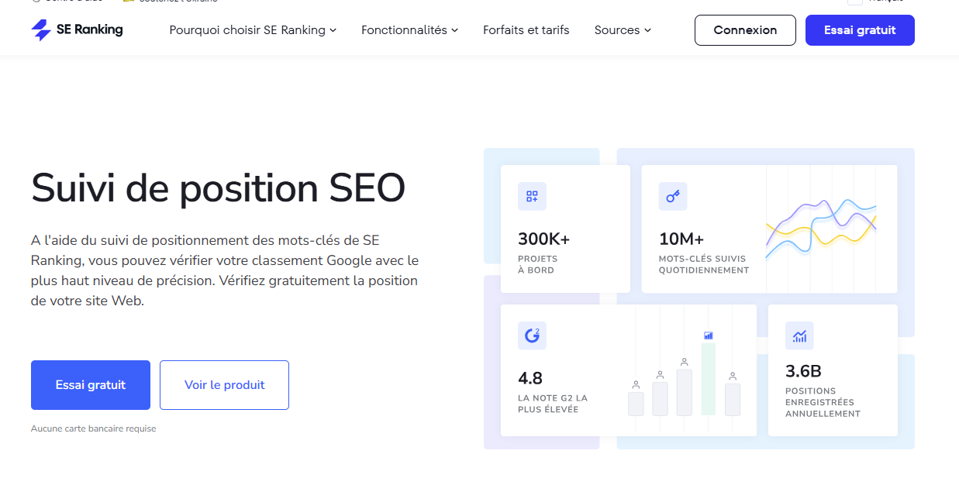Click the chart icon above 3.6B
This screenshot has height=492, width=959.
(x=799, y=335)
